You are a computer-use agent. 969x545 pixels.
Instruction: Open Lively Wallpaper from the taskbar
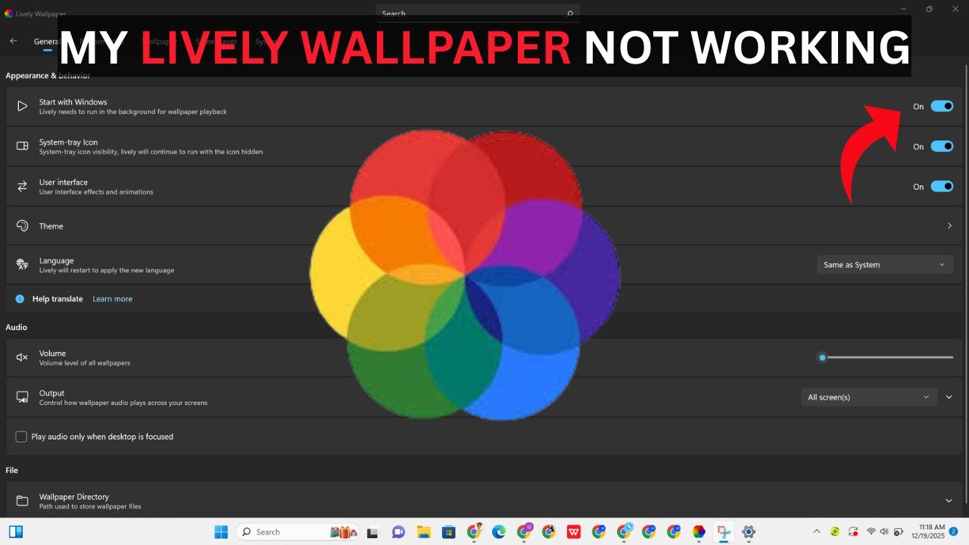coord(699,532)
